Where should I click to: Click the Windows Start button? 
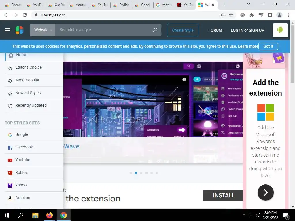tap(7, 215)
